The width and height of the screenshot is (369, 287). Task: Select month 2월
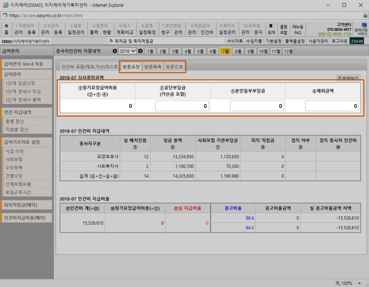tap(163, 51)
